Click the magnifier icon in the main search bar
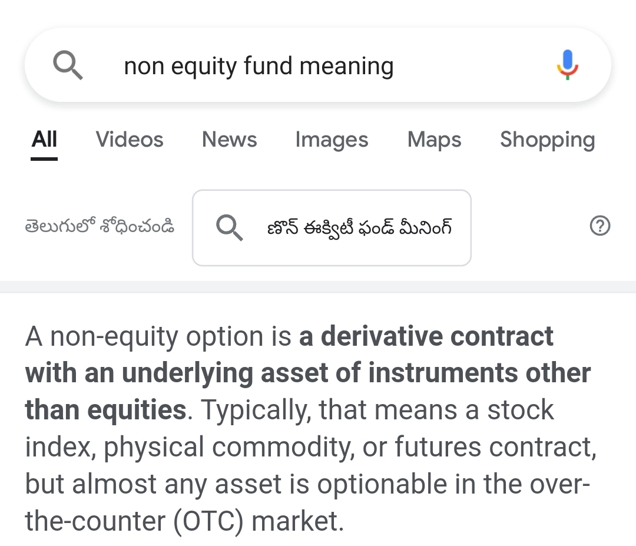Image resolution: width=636 pixels, height=546 pixels. pyautogui.click(x=68, y=65)
